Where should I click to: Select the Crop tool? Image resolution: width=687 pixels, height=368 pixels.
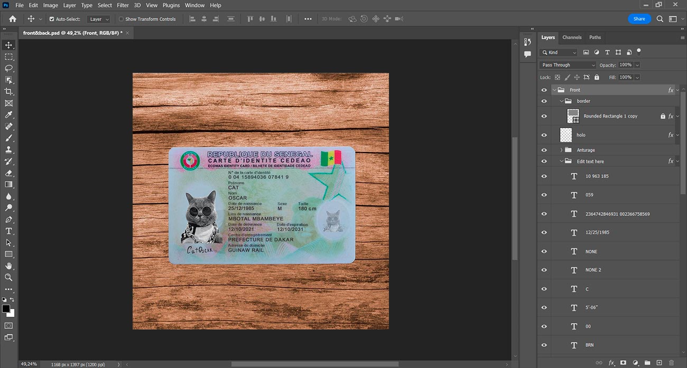(x=8, y=91)
